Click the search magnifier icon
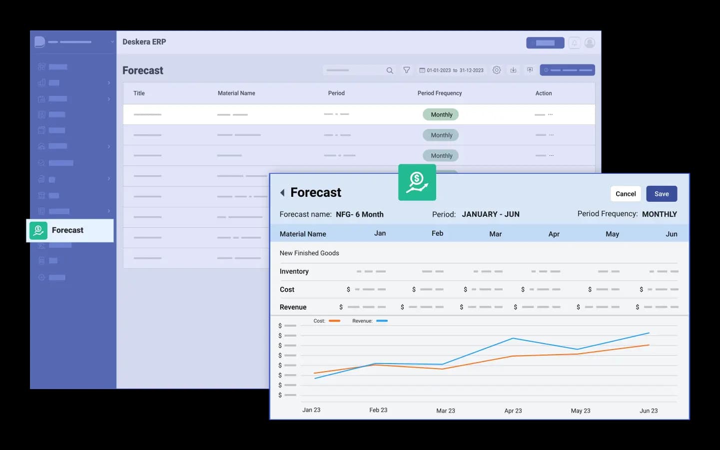Viewport: 720px width, 450px height. pyautogui.click(x=390, y=70)
